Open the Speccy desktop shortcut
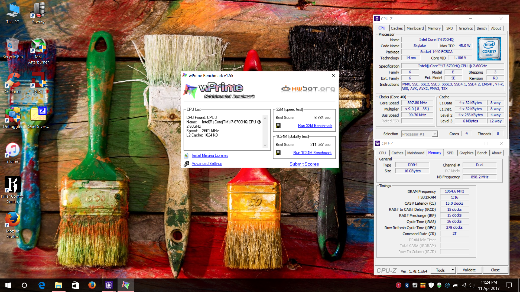 [x=38, y=13]
